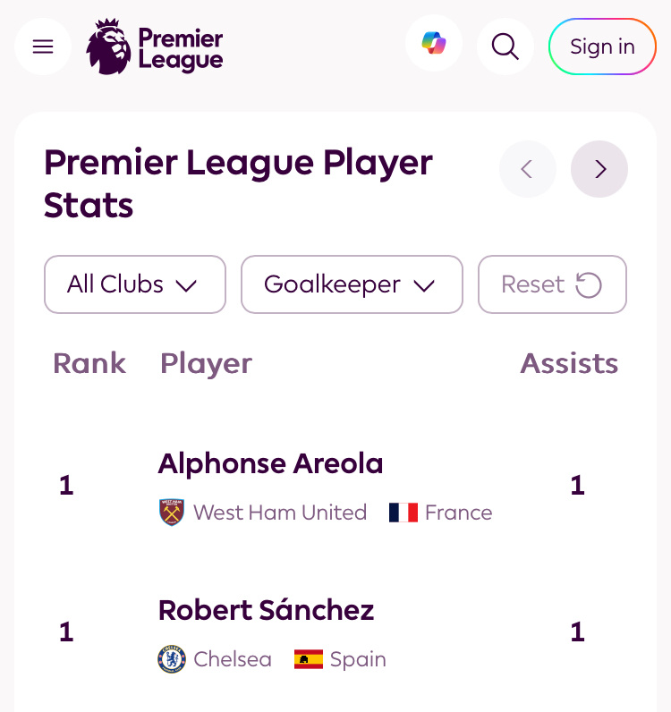The height and width of the screenshot is (712, 671).
Task: Go to previous stats with left arrow
Action: click(528, 169)
